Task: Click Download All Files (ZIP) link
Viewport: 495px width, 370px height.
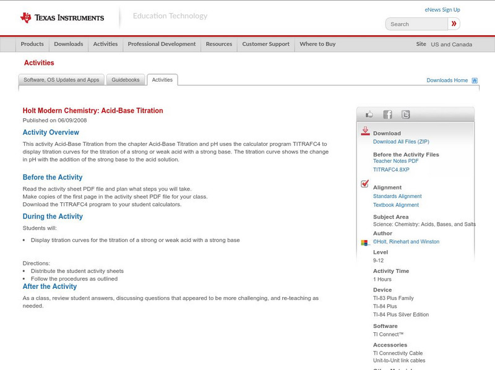Action: (401, 142)
